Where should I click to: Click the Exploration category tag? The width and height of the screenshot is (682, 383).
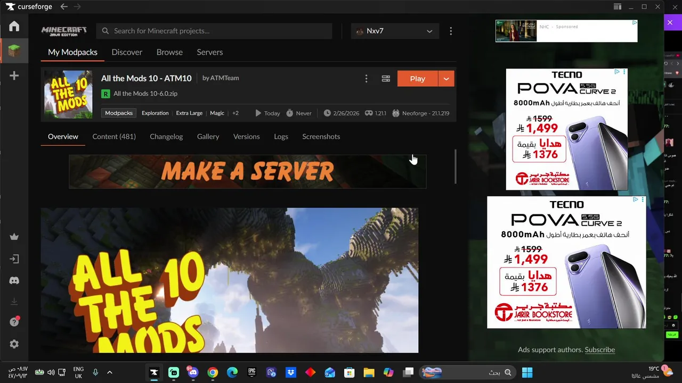click(x=155, y=113)
